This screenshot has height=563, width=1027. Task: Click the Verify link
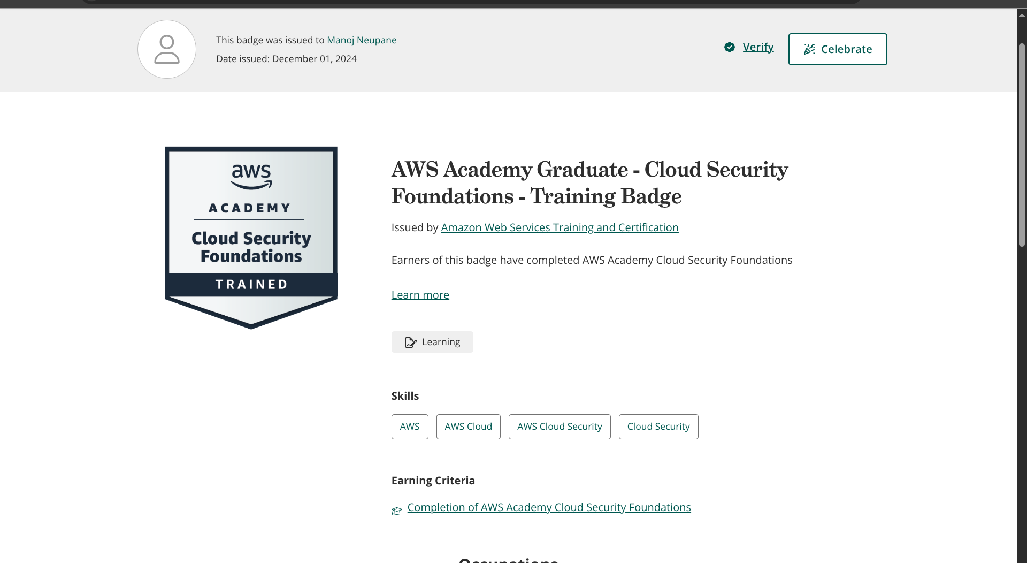pos(758,47)
